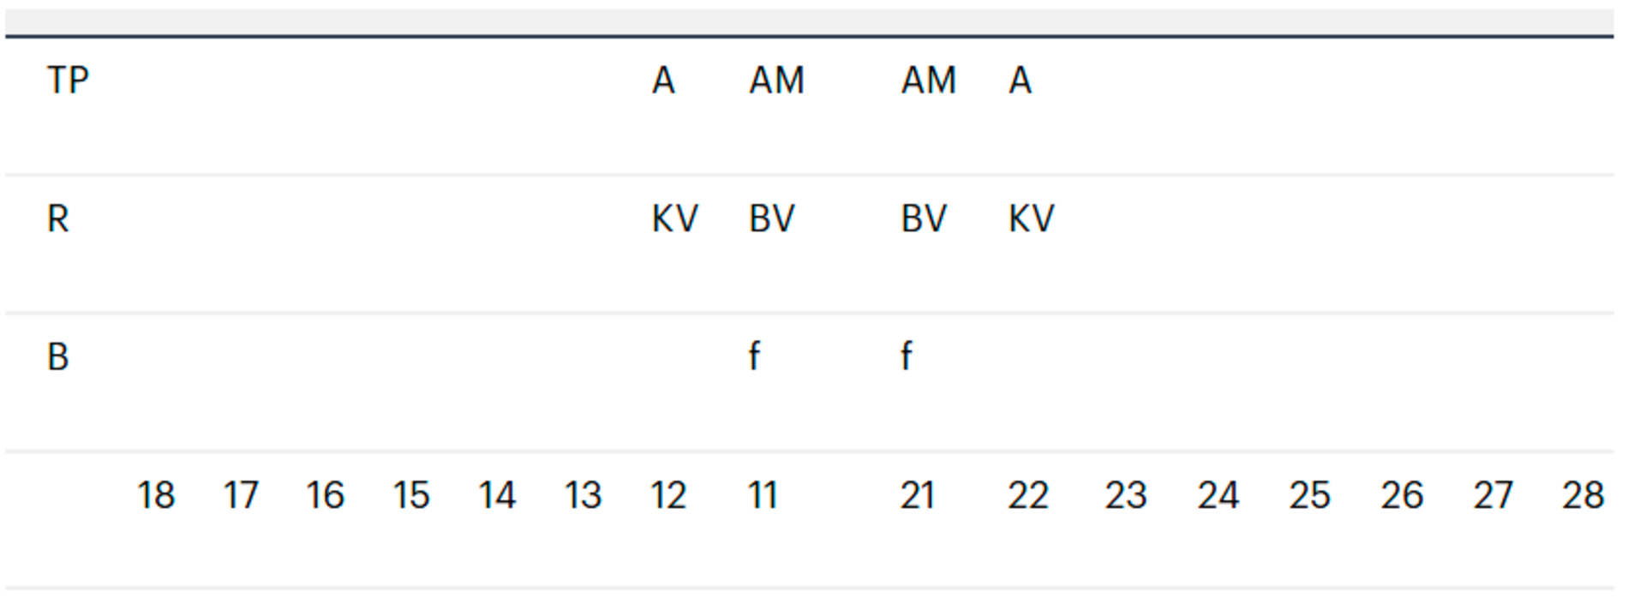Select tooth number 13

click(583, 495)
